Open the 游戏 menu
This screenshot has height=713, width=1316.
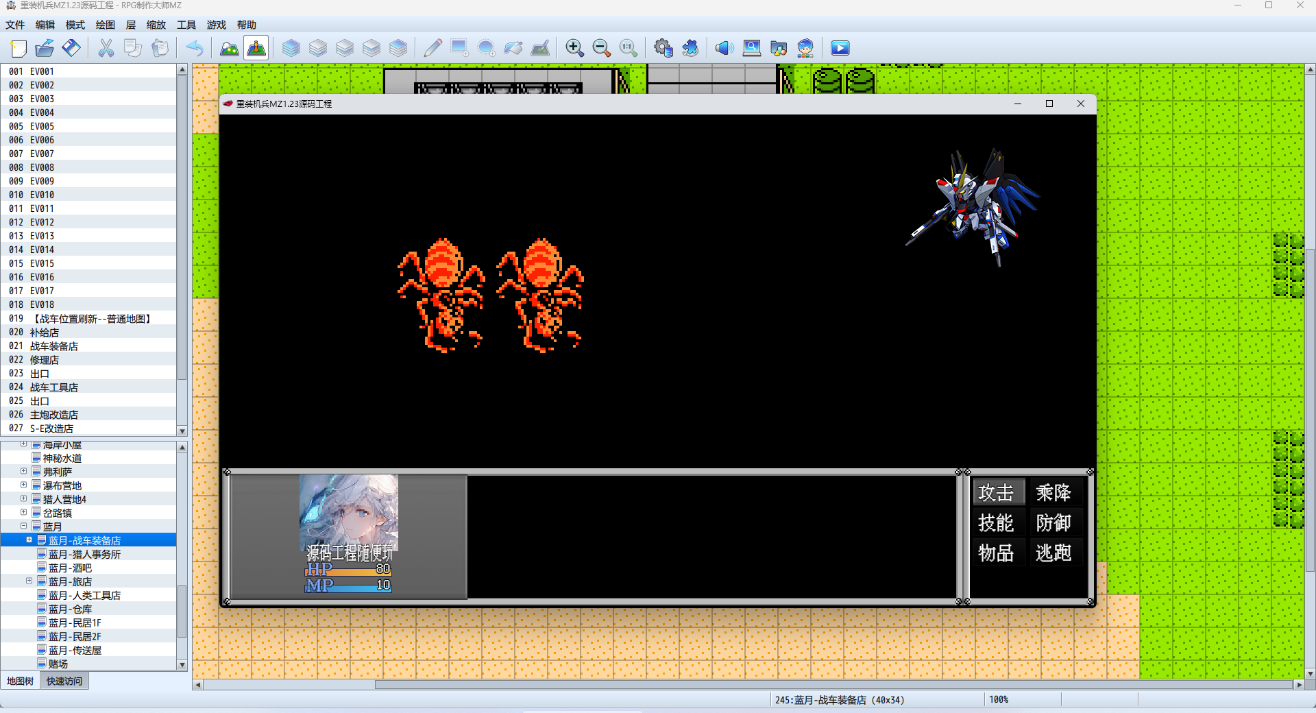[x=217, y=25]
